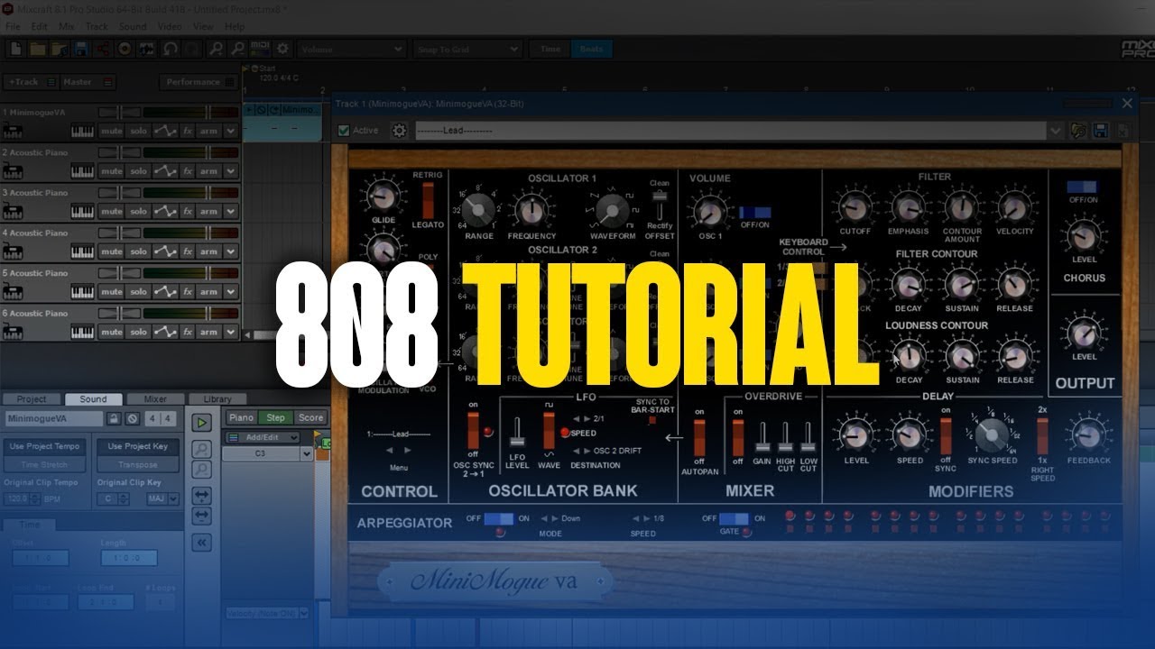Click the double left chevron collapse icon
The width and height of the screenshot is (1155, 649).
[202, 542]
